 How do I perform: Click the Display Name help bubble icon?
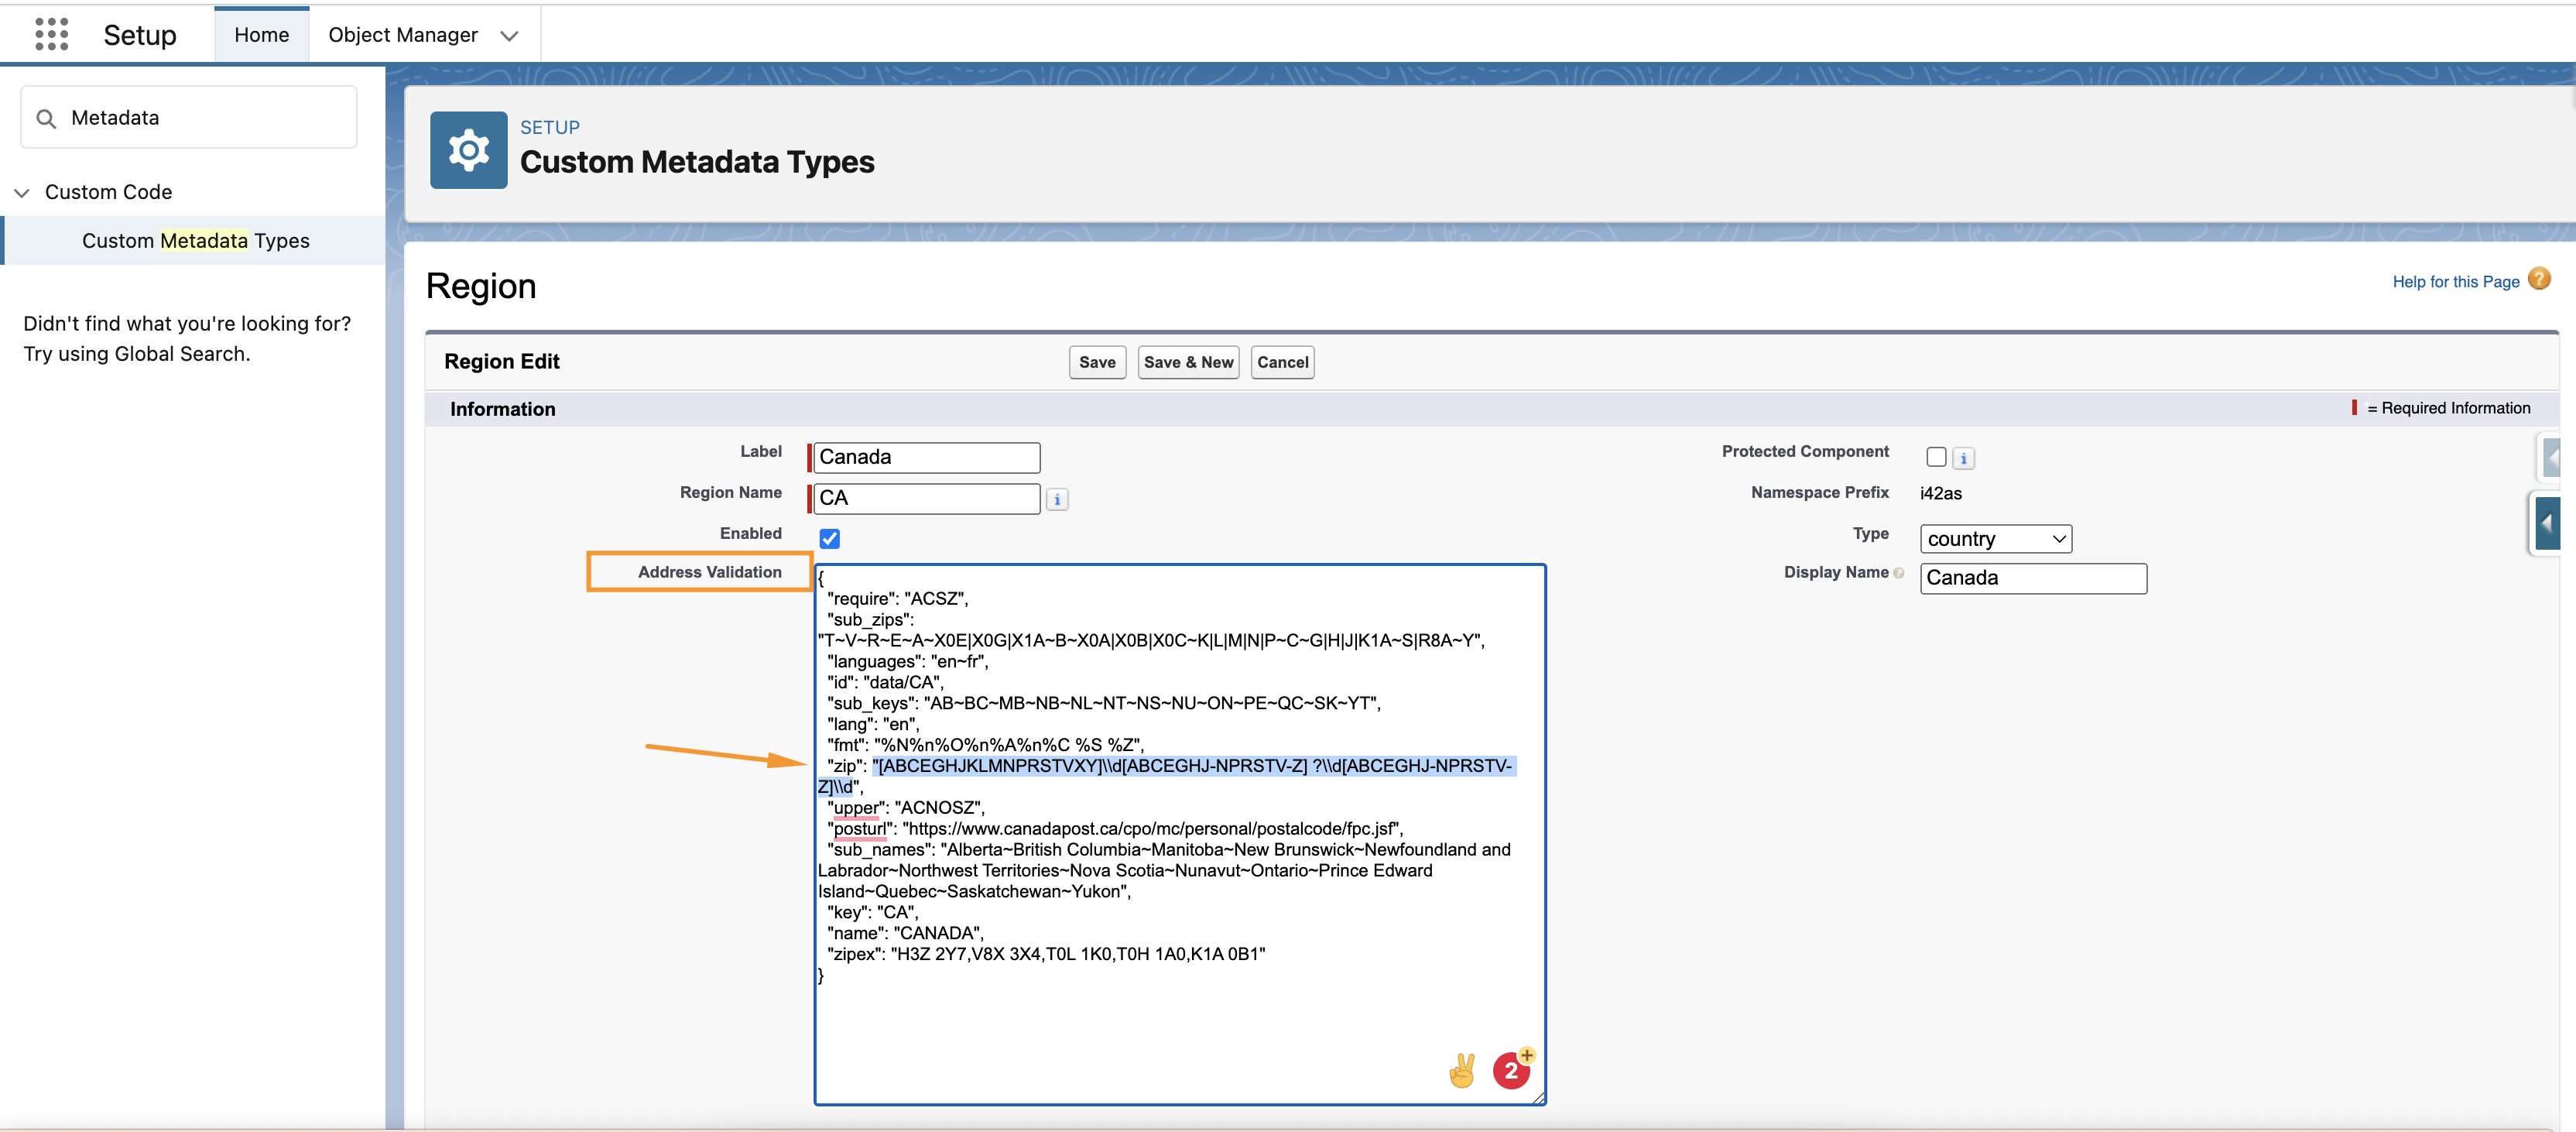tap(1898, 573)
